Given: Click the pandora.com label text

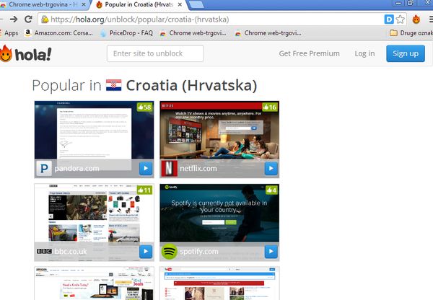Looking at the screenshot, I should pos(76,168).
